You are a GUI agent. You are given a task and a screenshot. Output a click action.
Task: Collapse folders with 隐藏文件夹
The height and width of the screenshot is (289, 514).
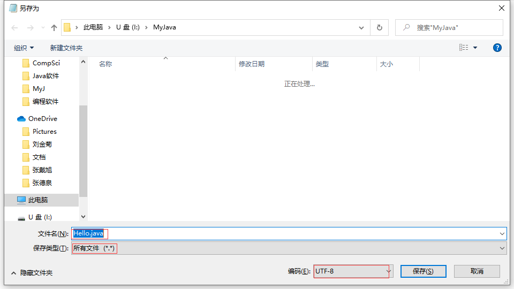pyautogui.click(x=32, y=273)
